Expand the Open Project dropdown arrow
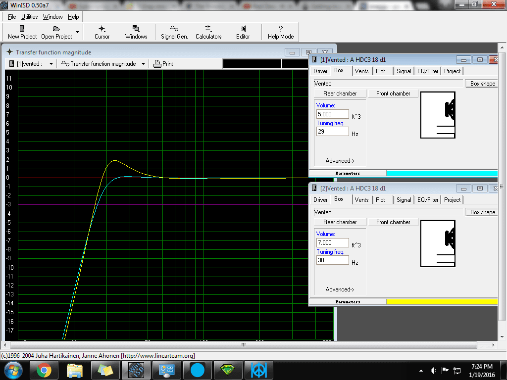Image resolution: width=507 pixels, height=380 pixels. coord(77,32)
